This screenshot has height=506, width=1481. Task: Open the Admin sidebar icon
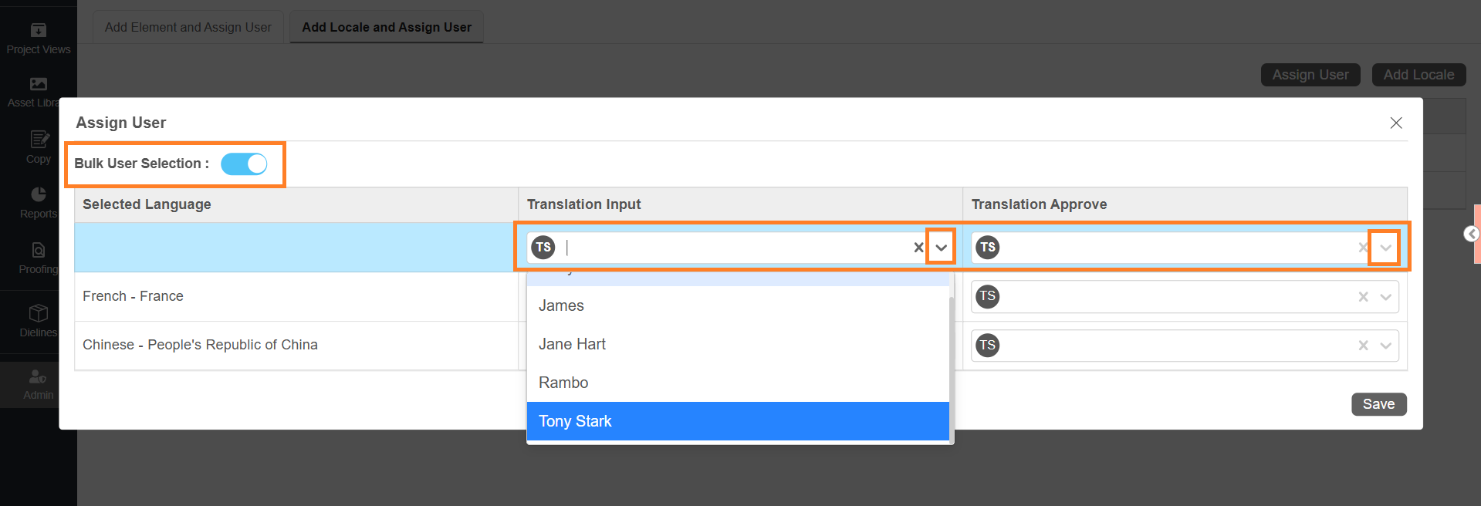point(38,377)
